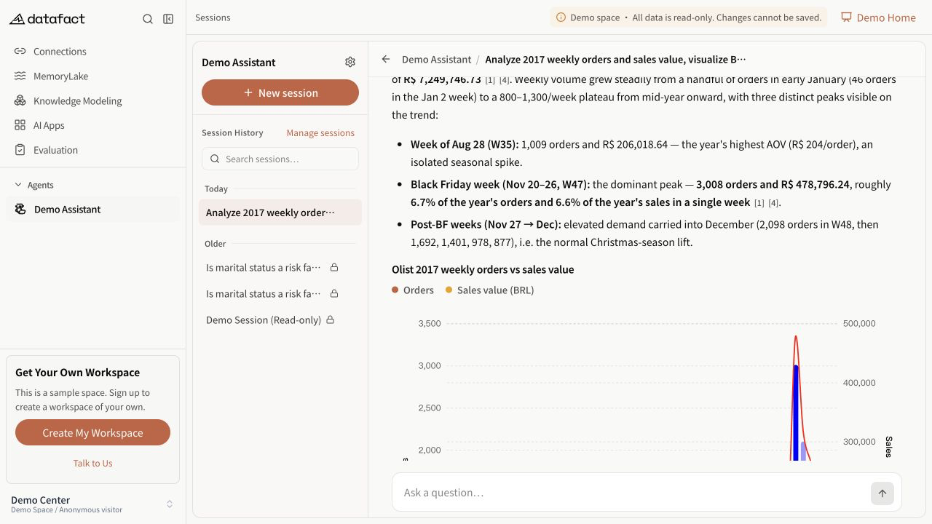Click Manage sessions link
The width and height of the screenshot is (932, 524).
[x=320, y=133]
